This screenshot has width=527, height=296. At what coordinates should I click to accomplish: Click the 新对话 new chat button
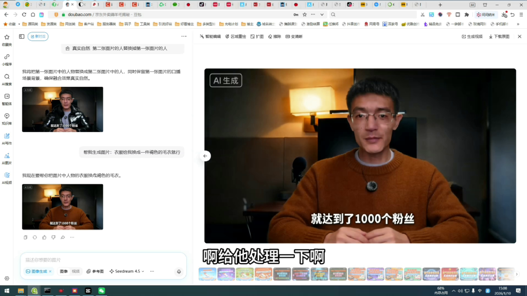(38, 36)
